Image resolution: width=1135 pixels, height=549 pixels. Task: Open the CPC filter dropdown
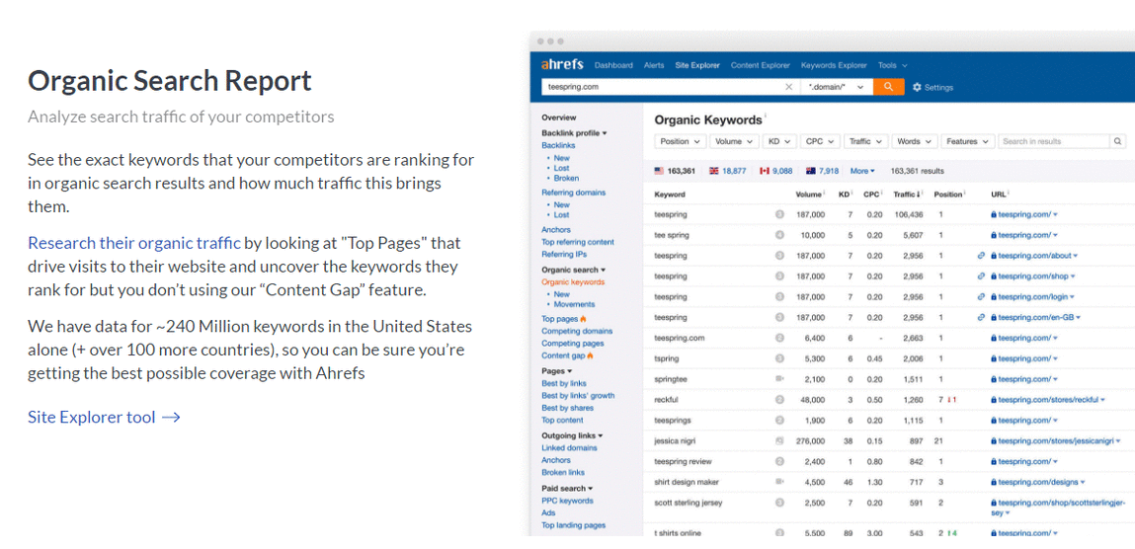point(820,142)
